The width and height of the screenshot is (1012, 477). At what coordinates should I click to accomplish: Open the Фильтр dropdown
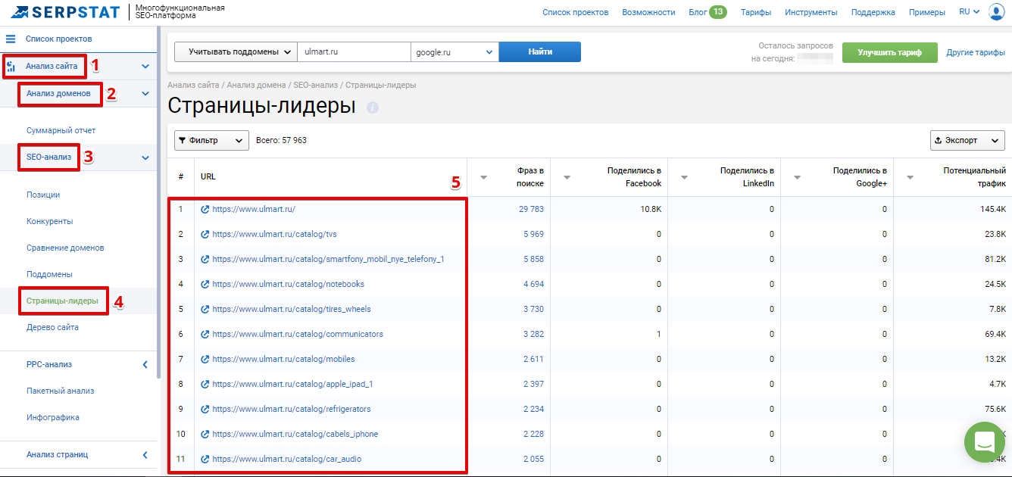211,140
